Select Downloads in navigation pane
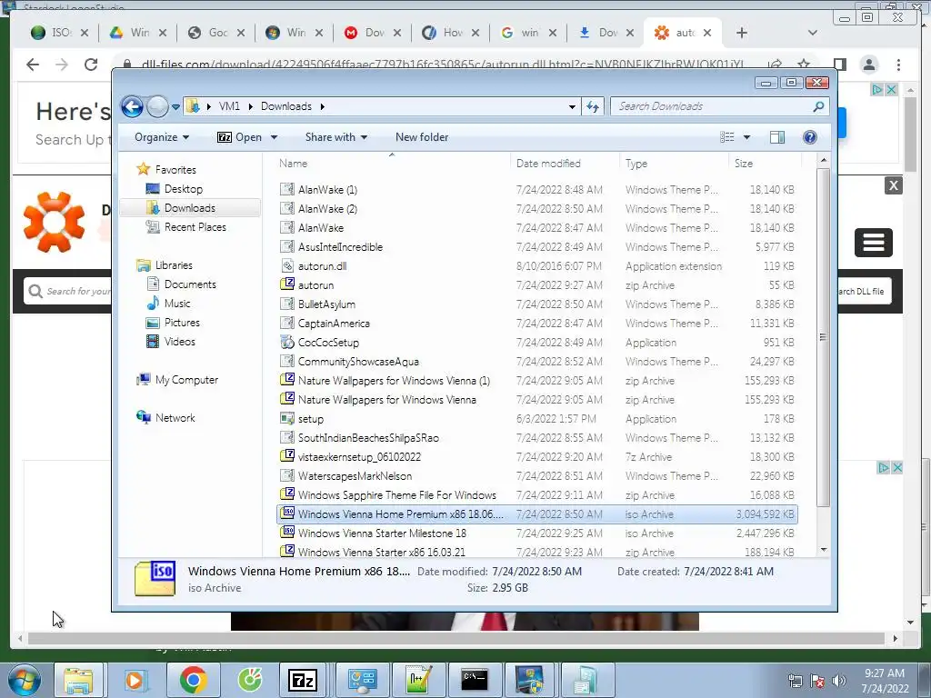The width and height of the screenshot is (931, 698). click(189, 208)
